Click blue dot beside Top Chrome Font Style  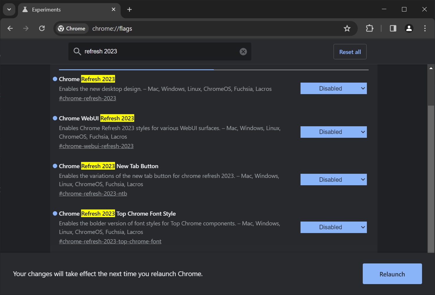coord(55,214)
